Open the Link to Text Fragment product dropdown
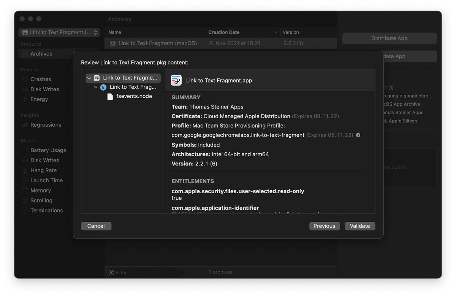Screen dimensions: 456x296 (59, 32)
